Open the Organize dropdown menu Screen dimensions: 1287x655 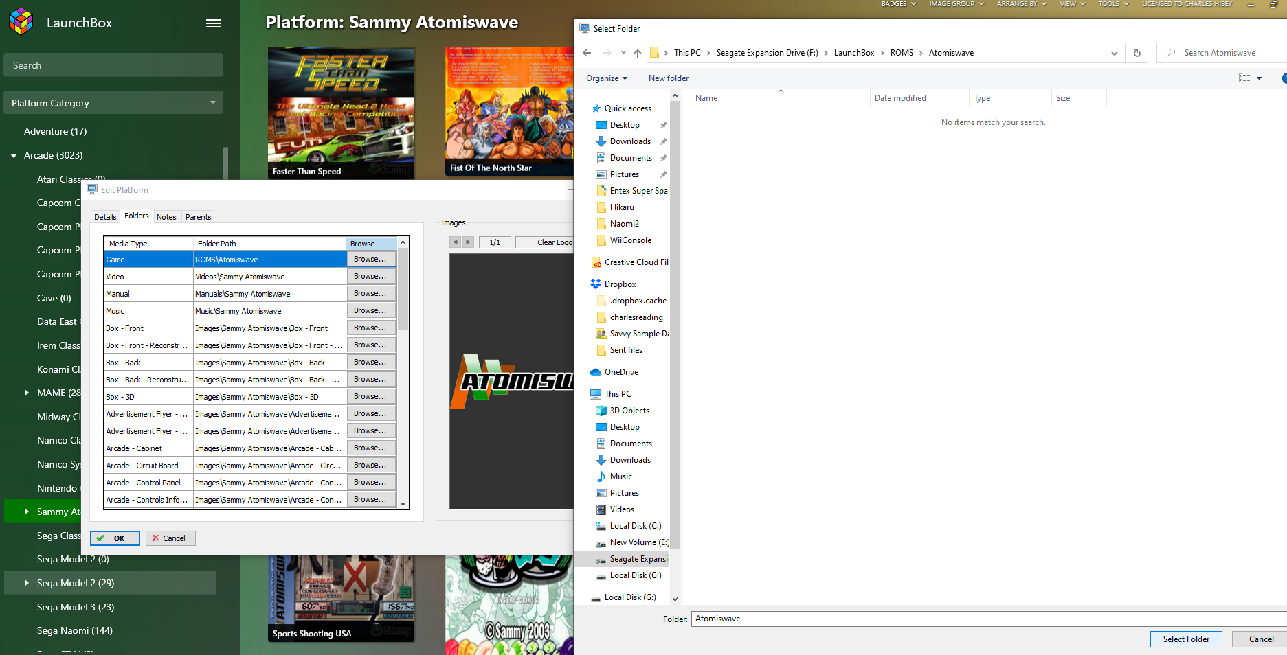(607, 78)
